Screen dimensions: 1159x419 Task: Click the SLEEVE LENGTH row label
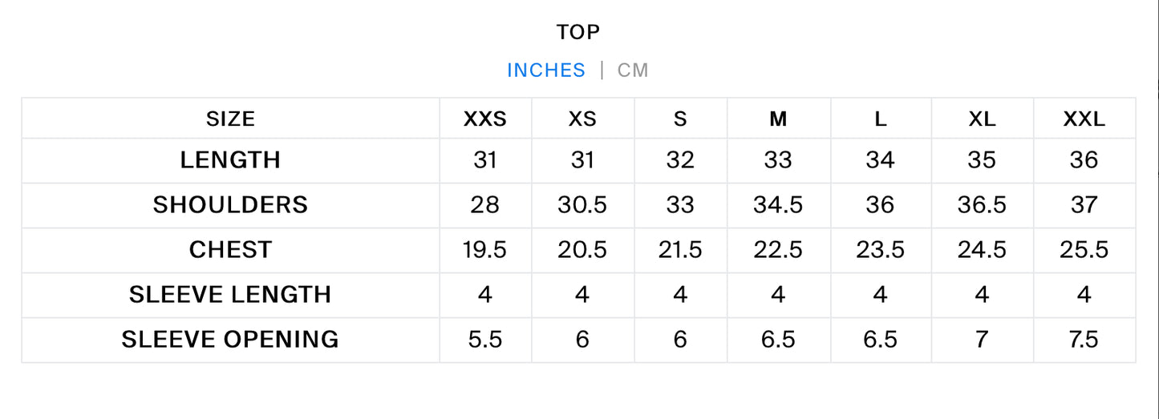[x=230, y=295]
